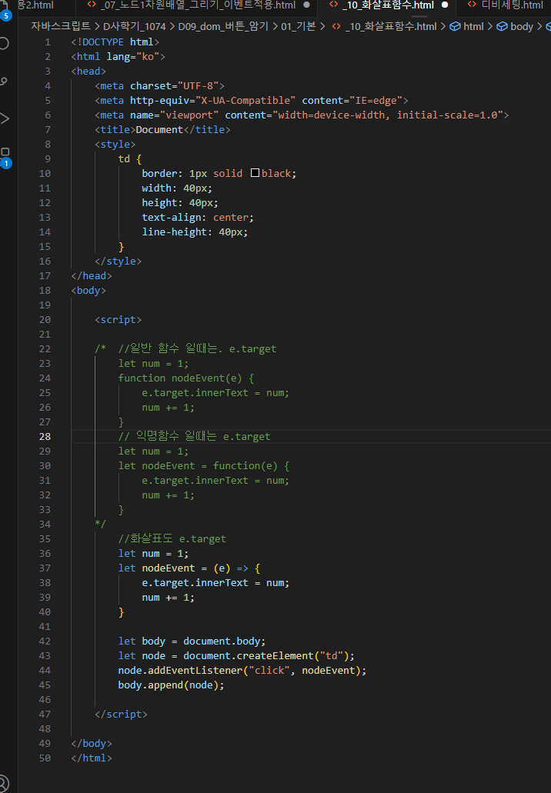The width and height of the screenshot is (551, 793).
Task: Click HTML file icon on _07_노드1차원배열 tab
Action: coord(92,5)
